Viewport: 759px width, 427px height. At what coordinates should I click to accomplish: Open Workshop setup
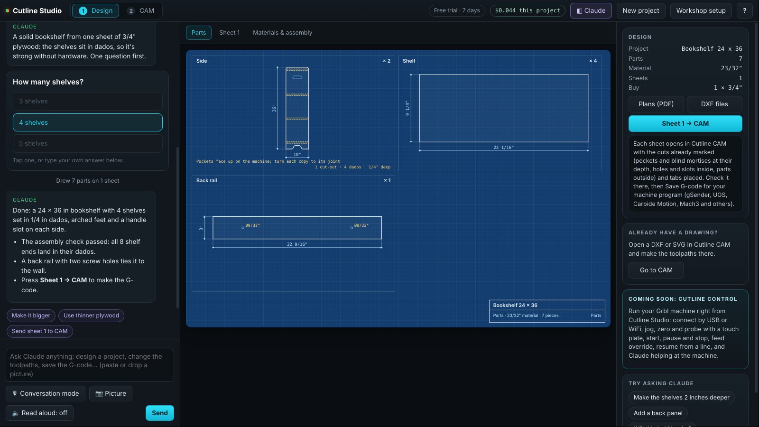click(x=701, y=10)
